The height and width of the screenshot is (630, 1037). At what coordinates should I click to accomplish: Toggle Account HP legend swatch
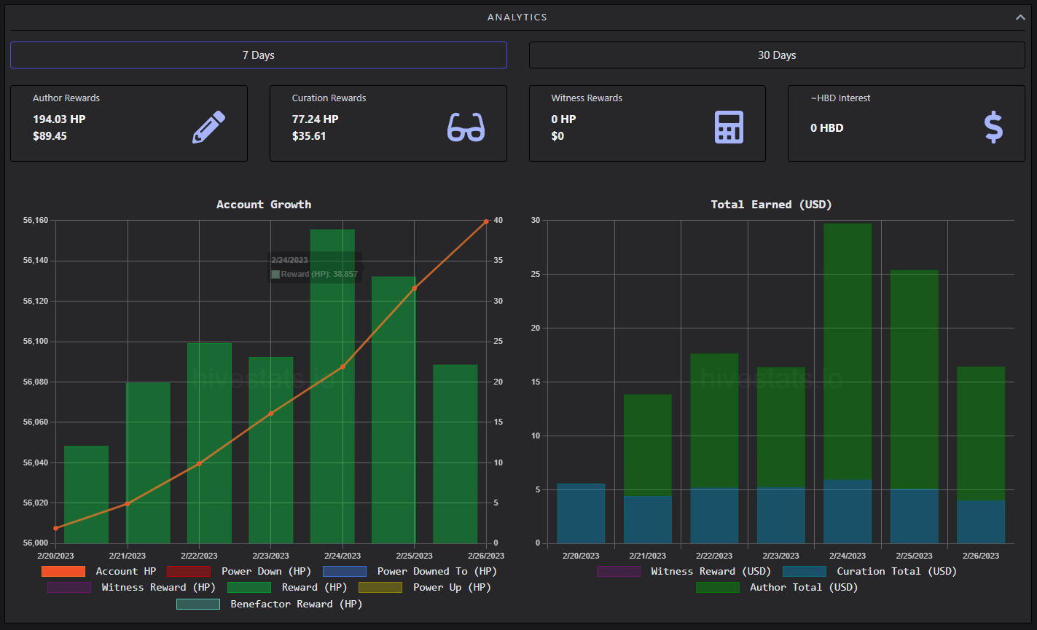(x=63, y=572)
